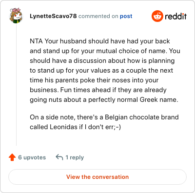The image size is (195, 193).
Task: Click the winking emoticon ending the comment
Action: click(117, 127)
